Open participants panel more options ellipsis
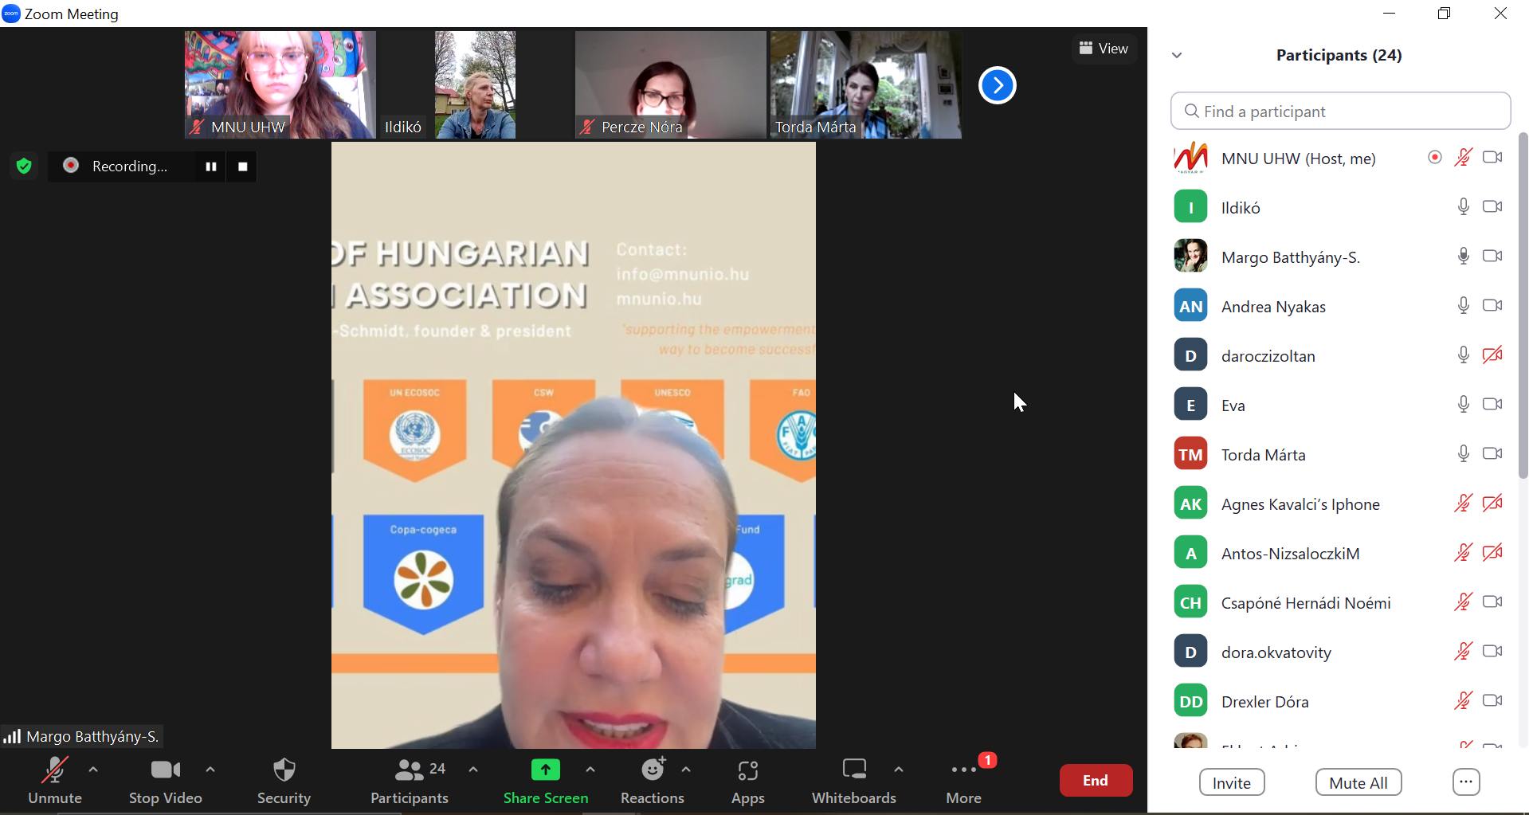 click(x=1466, y=783)
